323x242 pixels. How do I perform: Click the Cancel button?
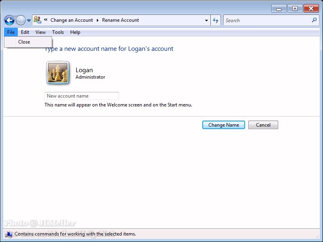click(263, 125)
